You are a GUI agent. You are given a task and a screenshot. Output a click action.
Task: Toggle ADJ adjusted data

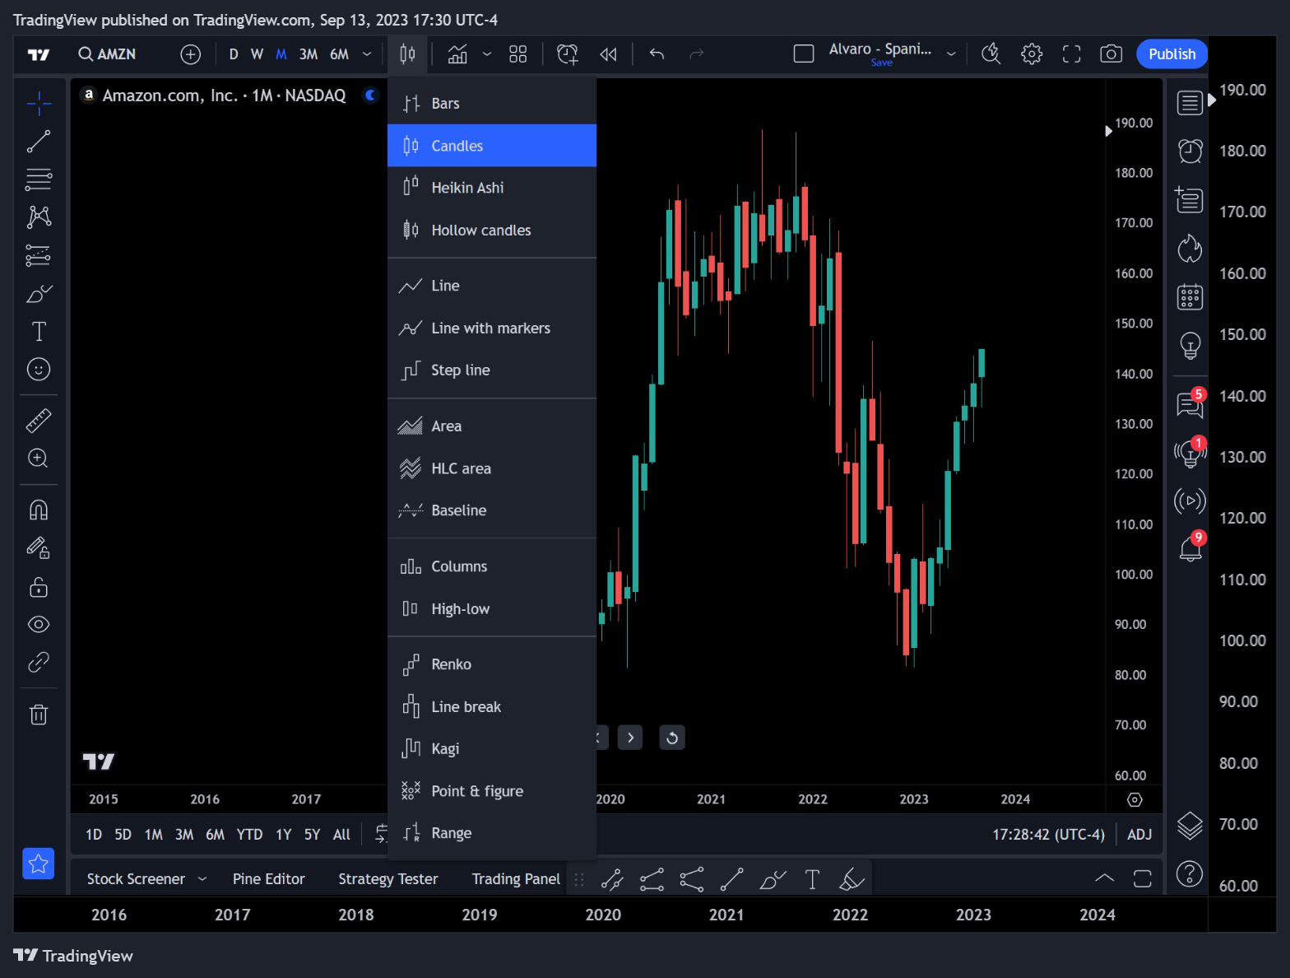[1139, 835]
